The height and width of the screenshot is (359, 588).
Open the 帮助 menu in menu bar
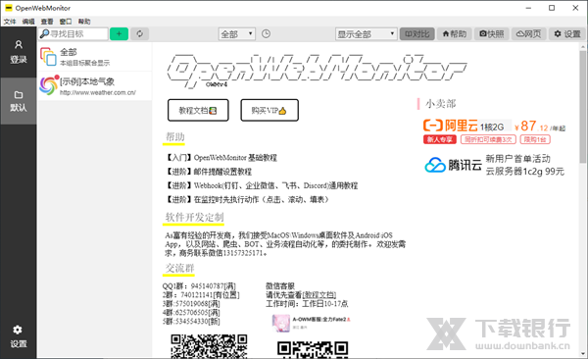point(84,22)
